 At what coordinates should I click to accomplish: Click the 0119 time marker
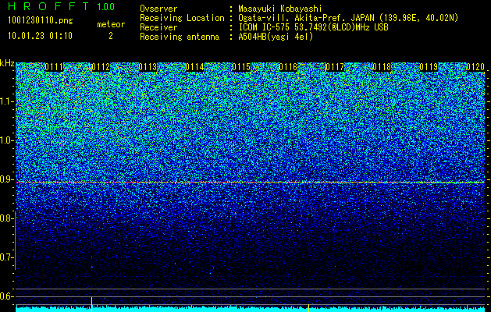point(429,67)
